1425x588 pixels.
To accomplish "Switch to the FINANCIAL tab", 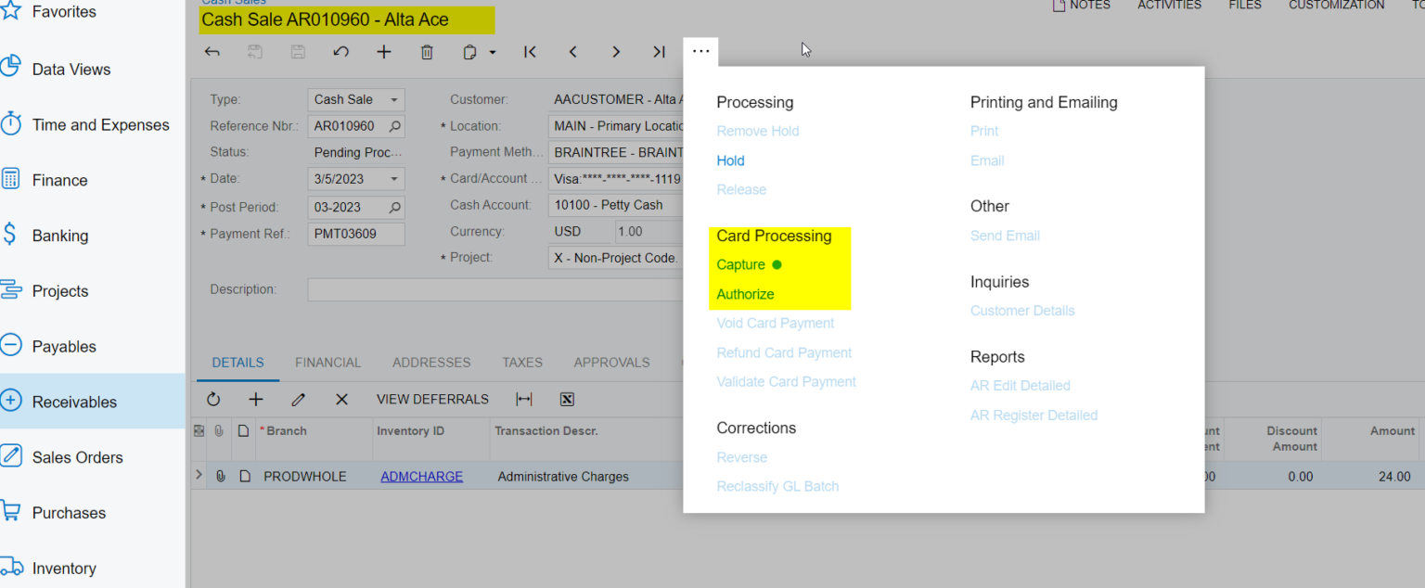I will pyautogui.click(x=327, y=363).
